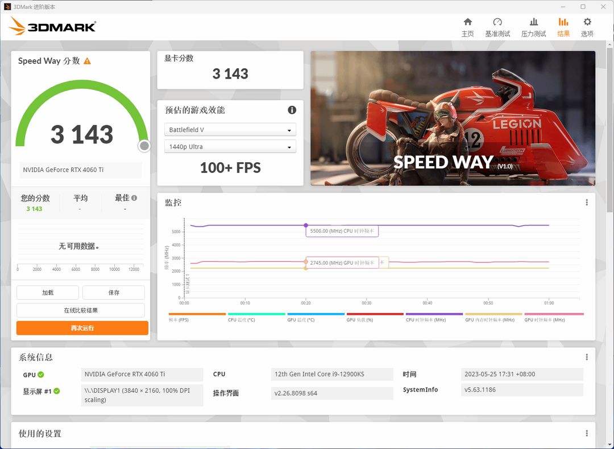This screenshot has width=614, height=449.
Task: Click the 您的分数 value 3 143
Action: point(35,209)
